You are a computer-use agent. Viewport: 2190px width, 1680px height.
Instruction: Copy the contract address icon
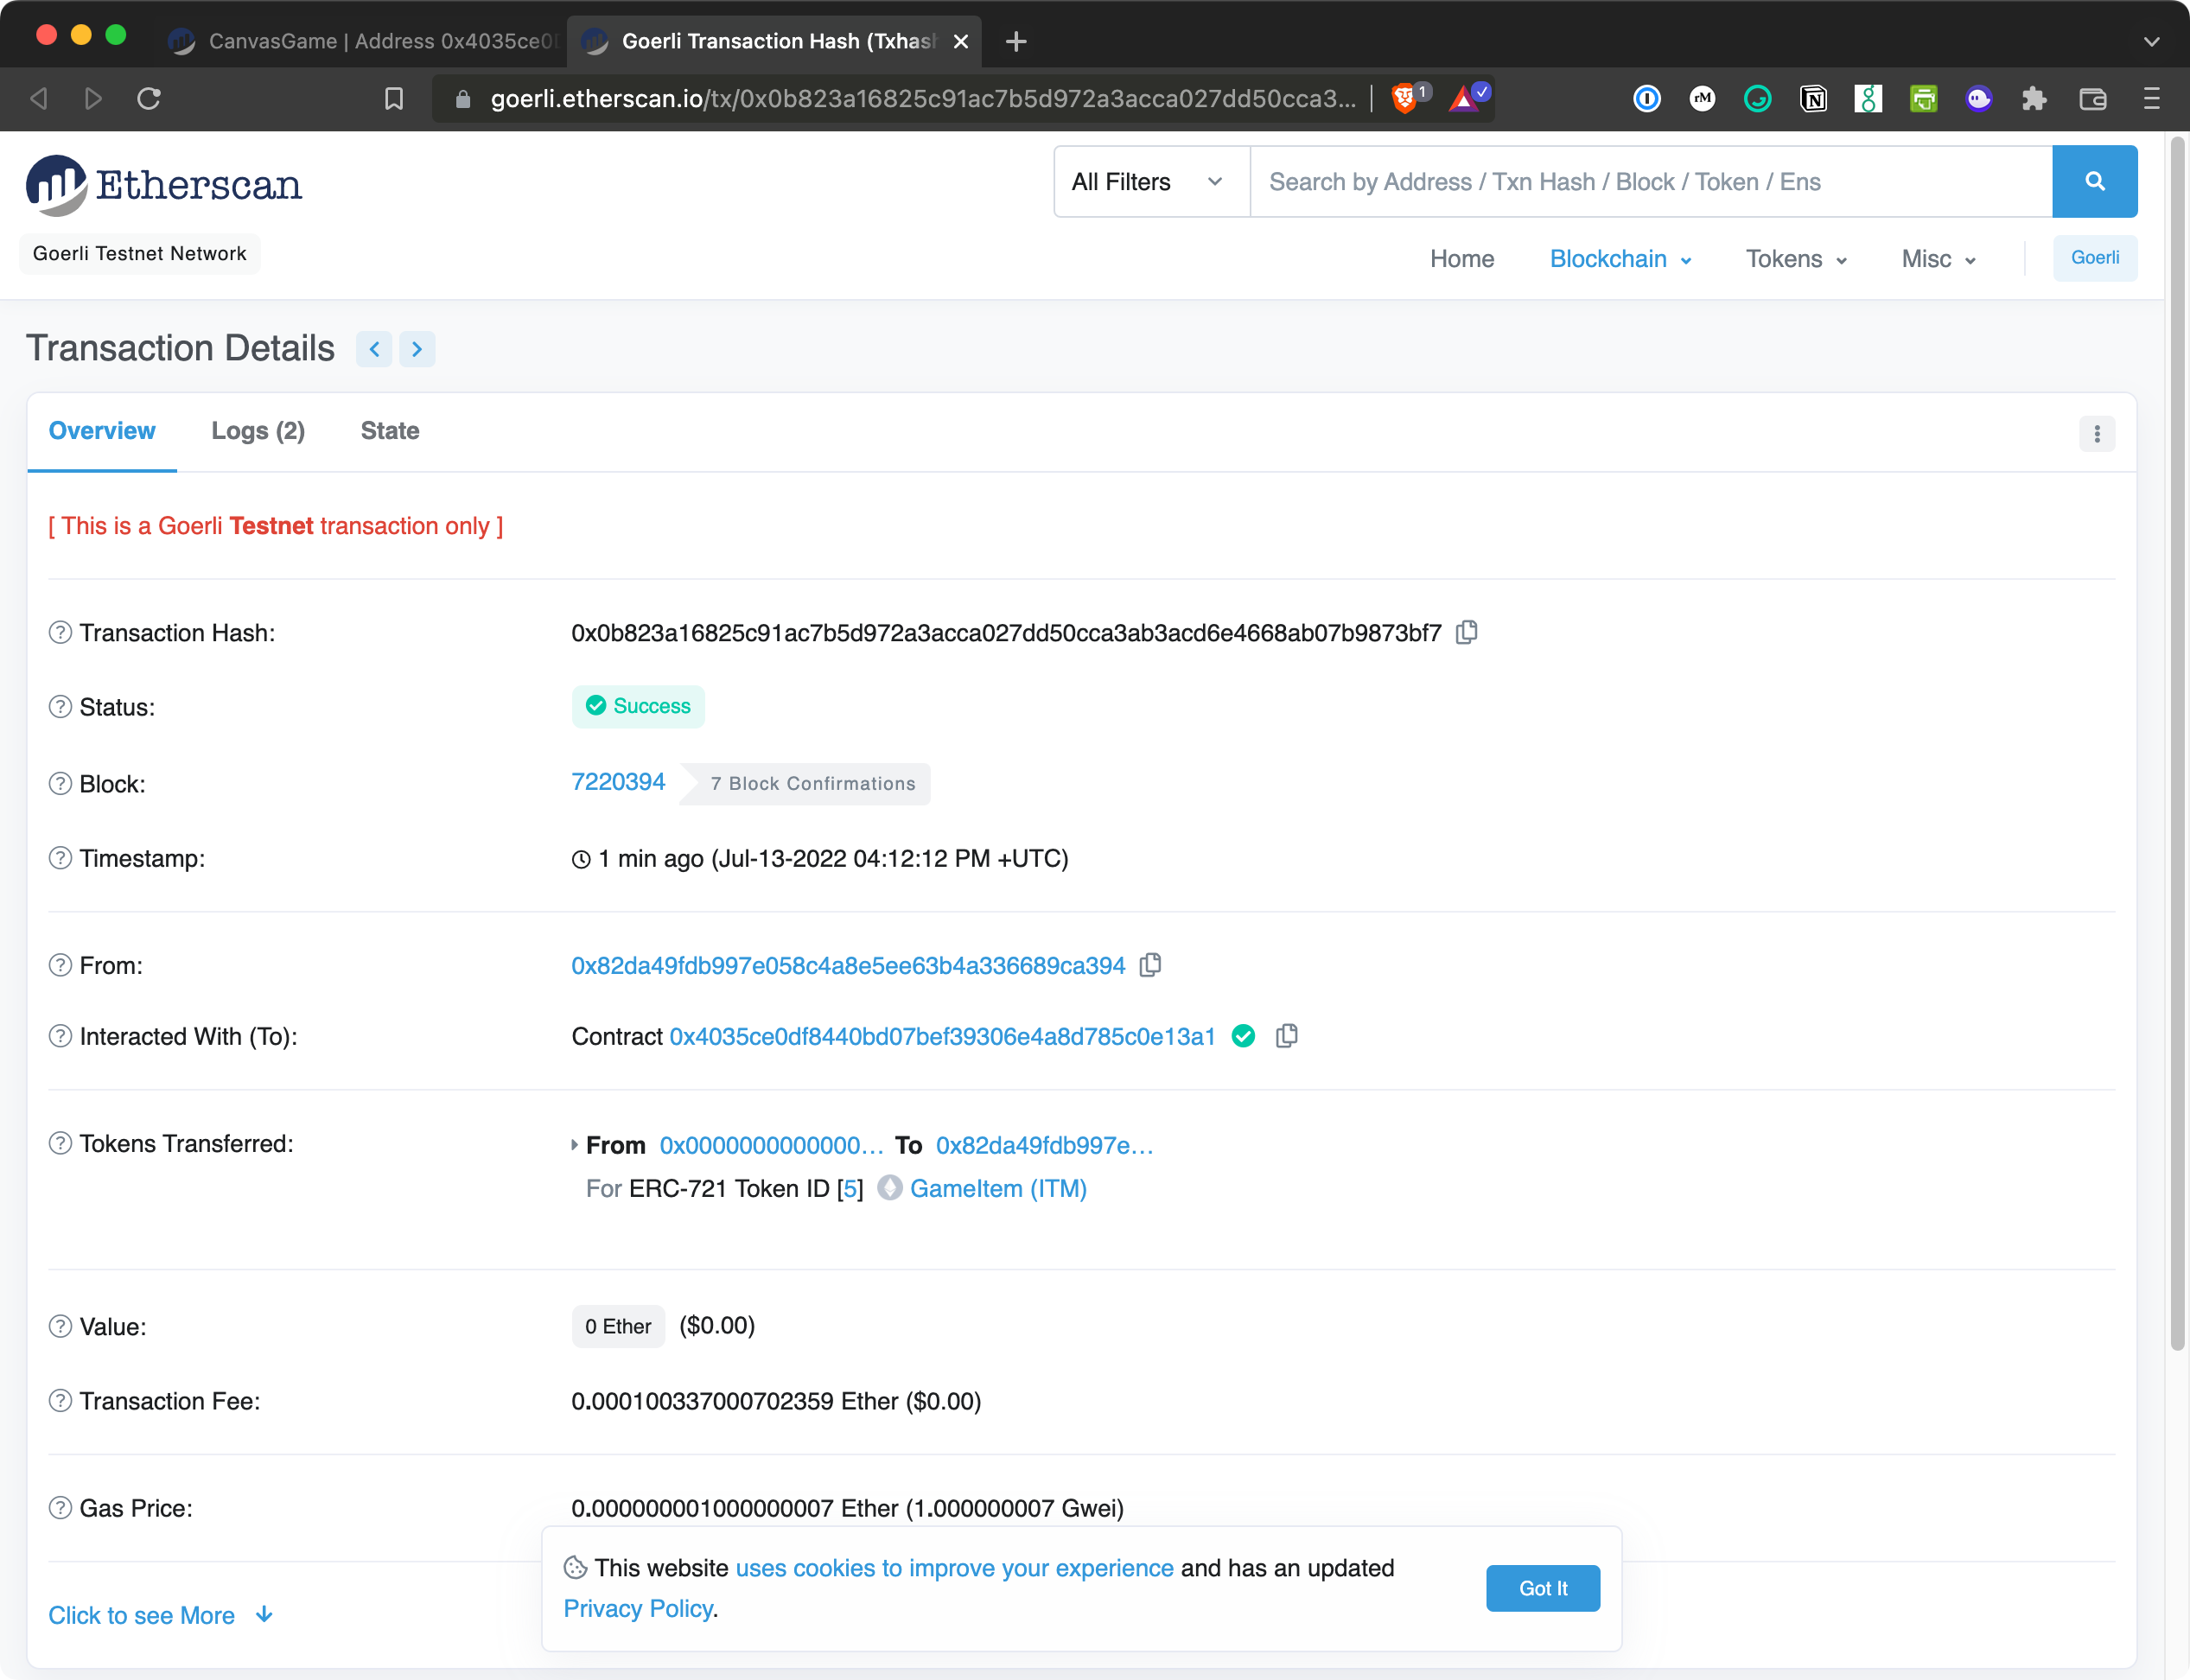coord(1286,1036)
